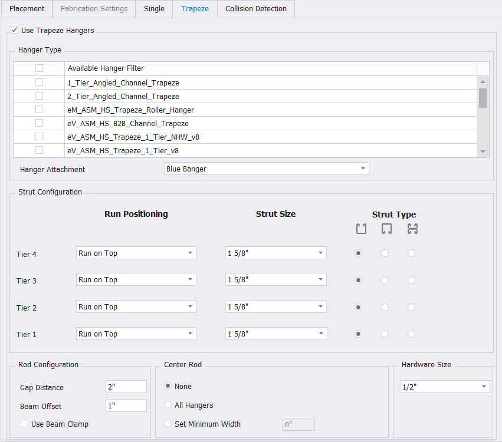Image resolution: width=502 pixels, height=442 pixels.
Task: Choose second strut type for Tier 4
Action: [x=385, y=253]
